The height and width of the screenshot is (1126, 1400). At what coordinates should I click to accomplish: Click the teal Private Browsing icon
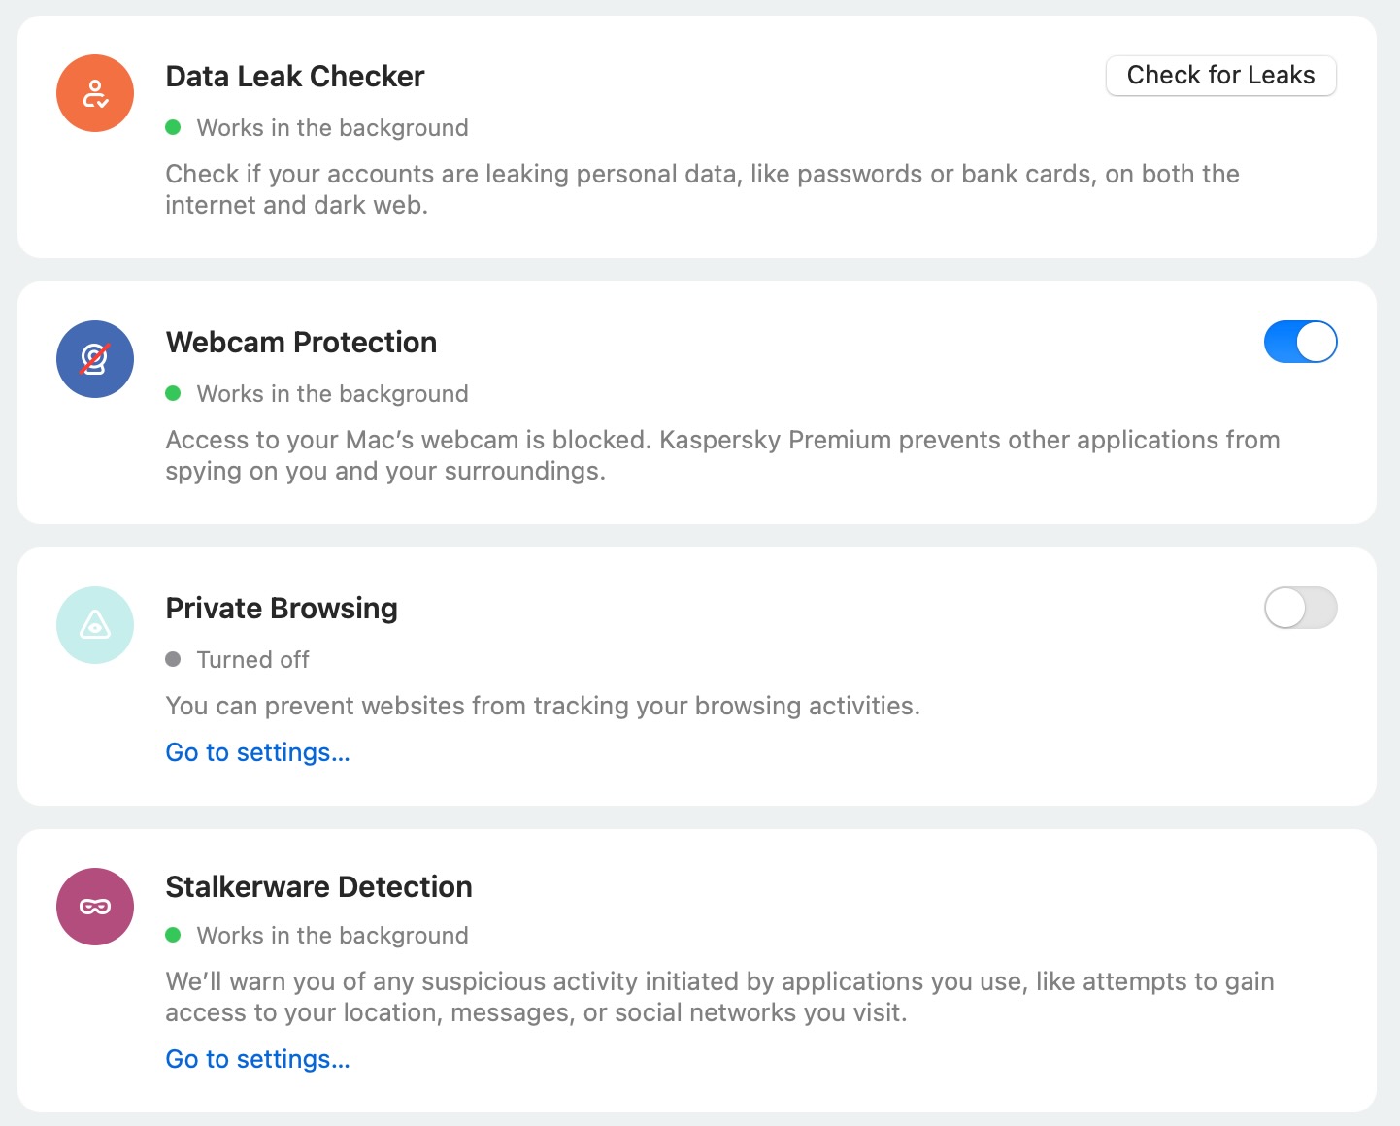click(95, 625)
